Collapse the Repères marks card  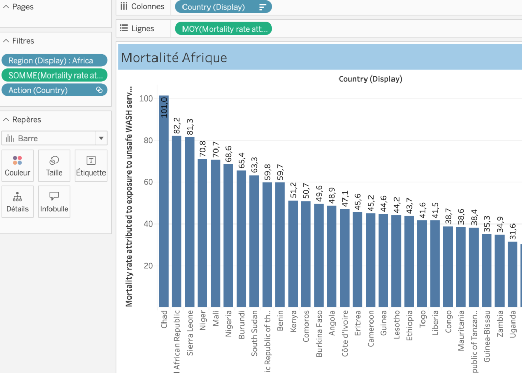pos(6,120)
